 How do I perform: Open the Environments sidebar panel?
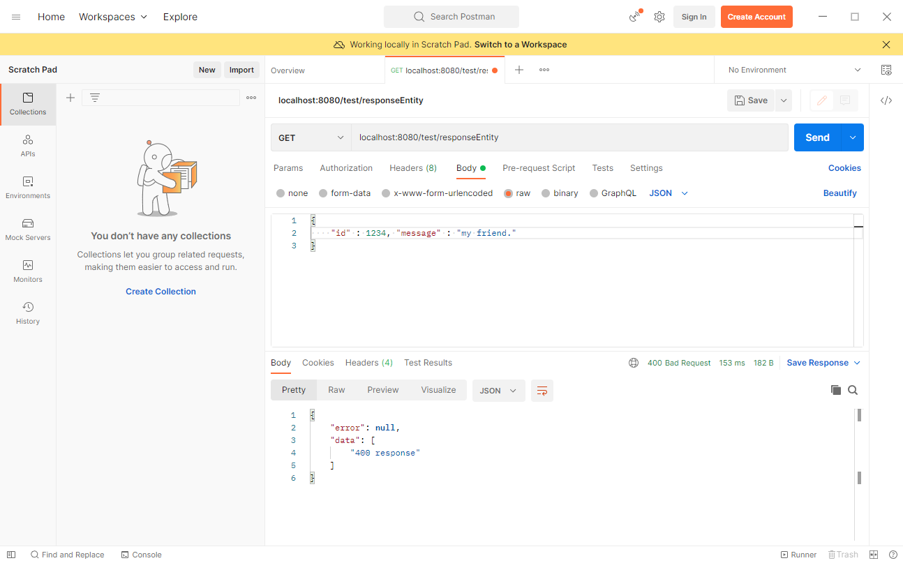pyautogui.click(x=28, y=188)
